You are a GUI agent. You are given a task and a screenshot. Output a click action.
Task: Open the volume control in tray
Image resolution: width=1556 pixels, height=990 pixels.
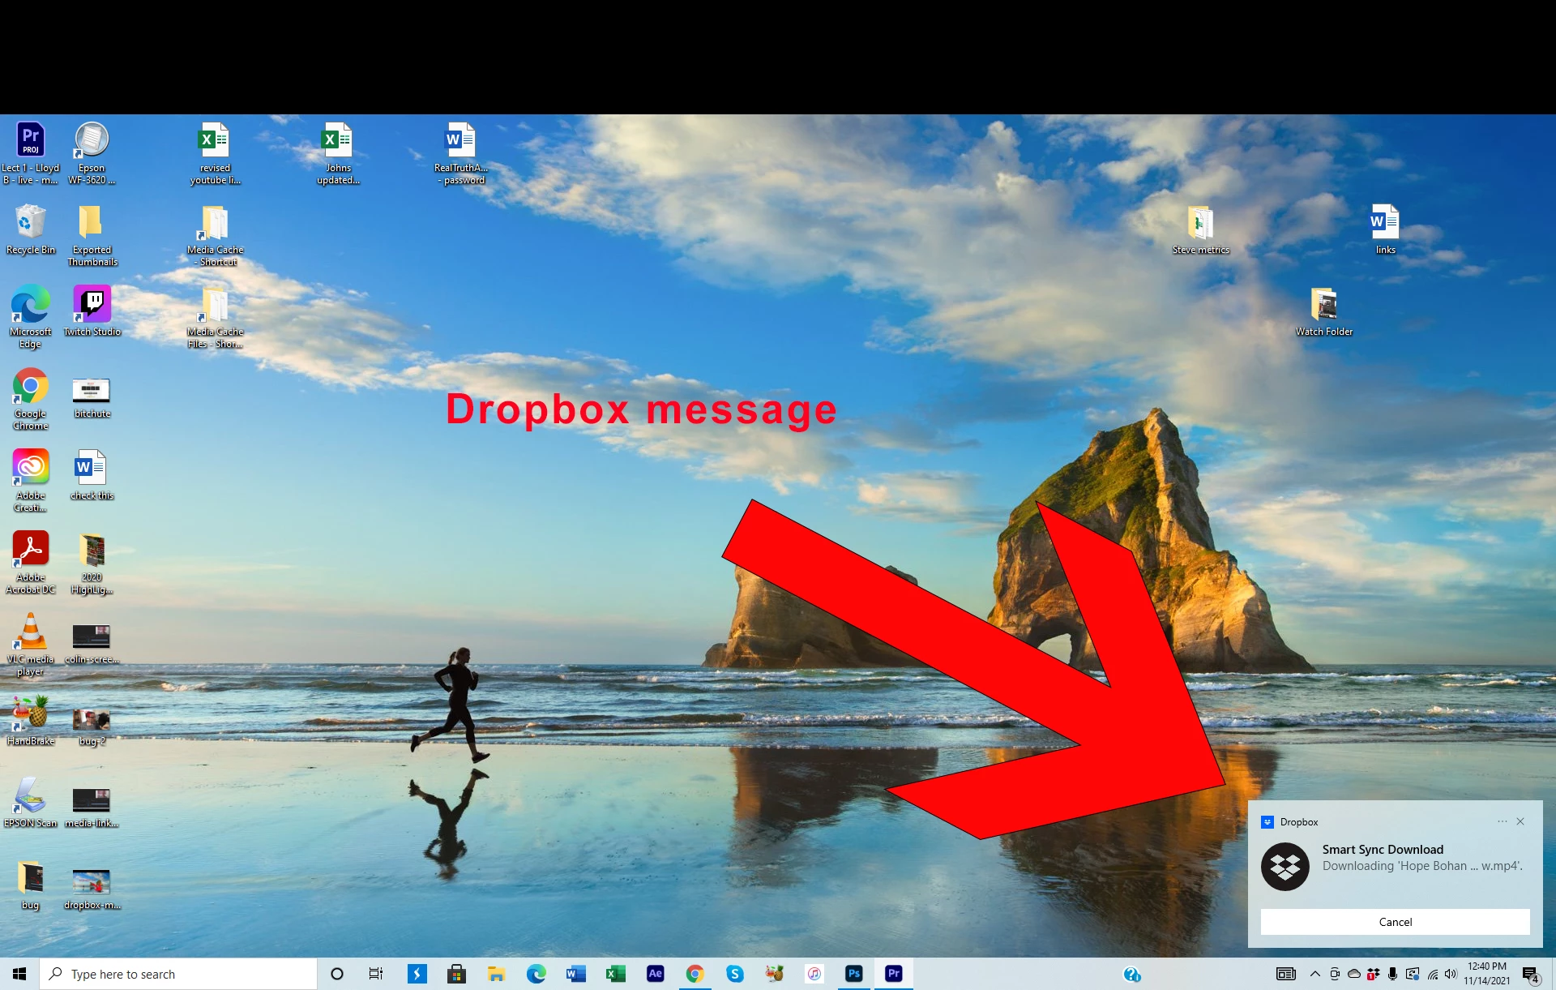1451,974
